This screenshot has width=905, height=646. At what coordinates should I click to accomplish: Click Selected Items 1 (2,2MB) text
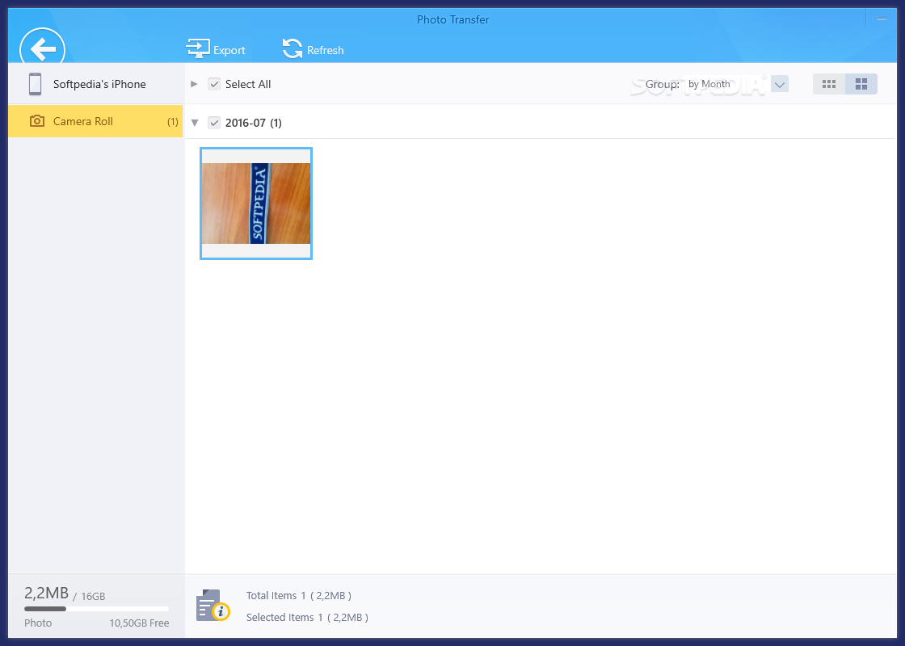click(x=307, y=617)
